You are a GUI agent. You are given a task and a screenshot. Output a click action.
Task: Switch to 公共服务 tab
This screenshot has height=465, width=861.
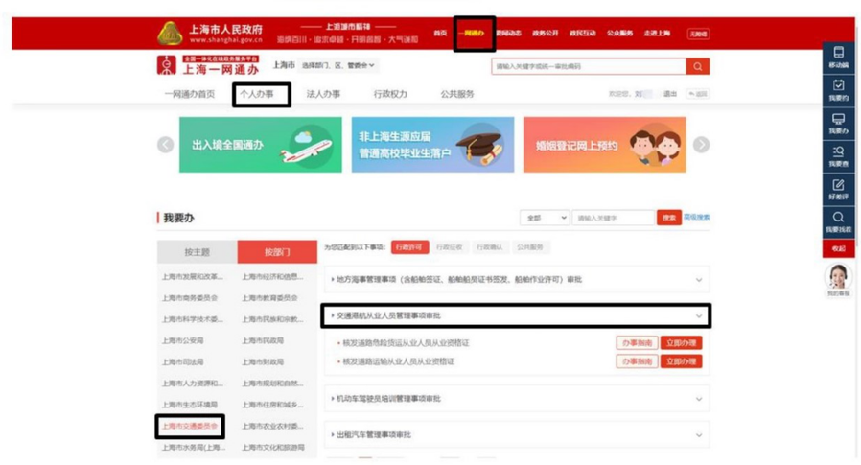coord(457,94)
